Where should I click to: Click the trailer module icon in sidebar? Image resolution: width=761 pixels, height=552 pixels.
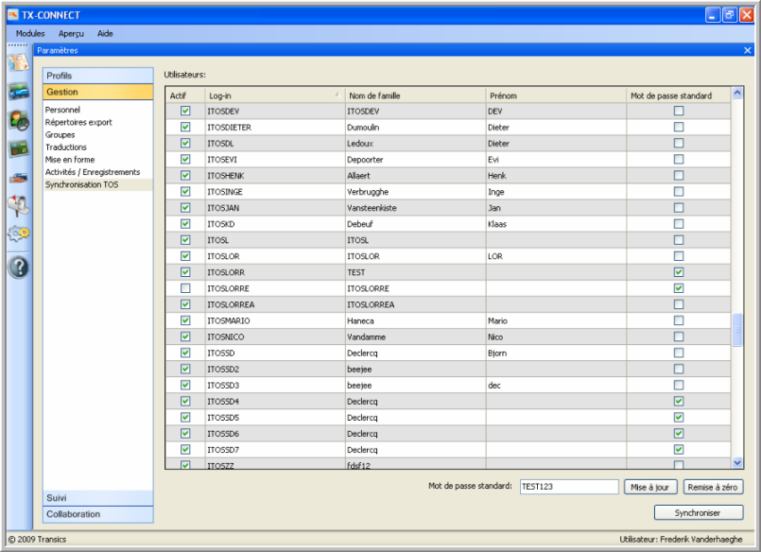[18, 178]
